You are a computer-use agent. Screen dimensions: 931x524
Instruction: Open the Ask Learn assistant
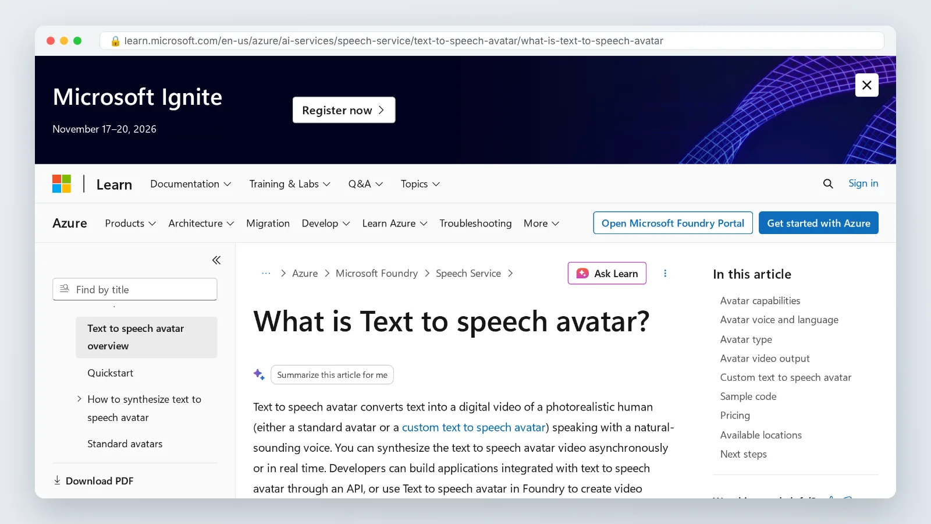click(x=607, y=273)
